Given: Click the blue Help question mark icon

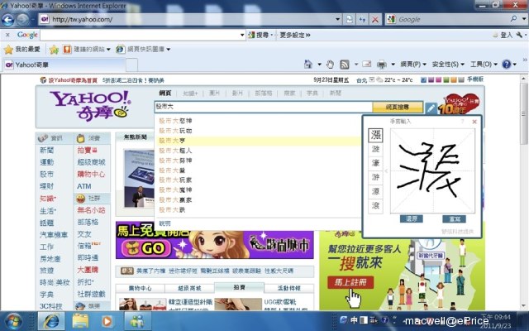Looking at the screenshot, I should pyautogui.click(x=506, y=65).
